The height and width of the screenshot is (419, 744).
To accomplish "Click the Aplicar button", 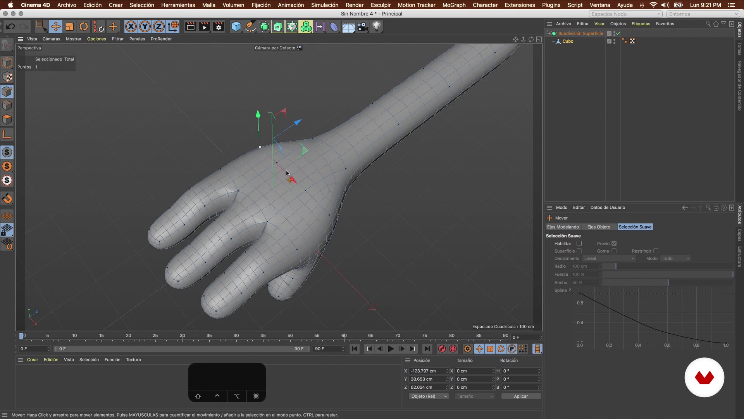I will [521, 396].
